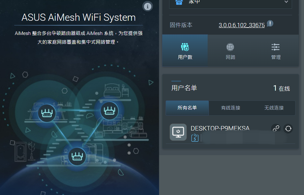Open the 家中 location dropdown

coord(230,3)
